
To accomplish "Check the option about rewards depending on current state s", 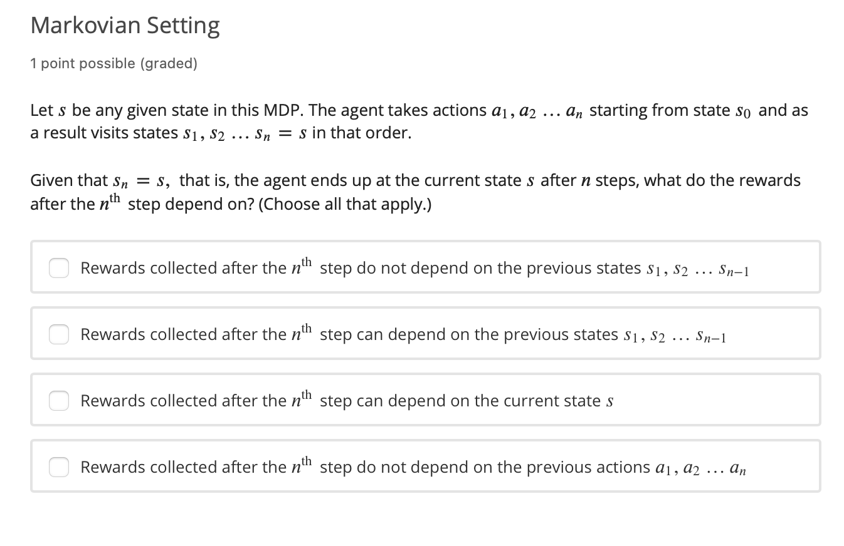I will point(58,401).
